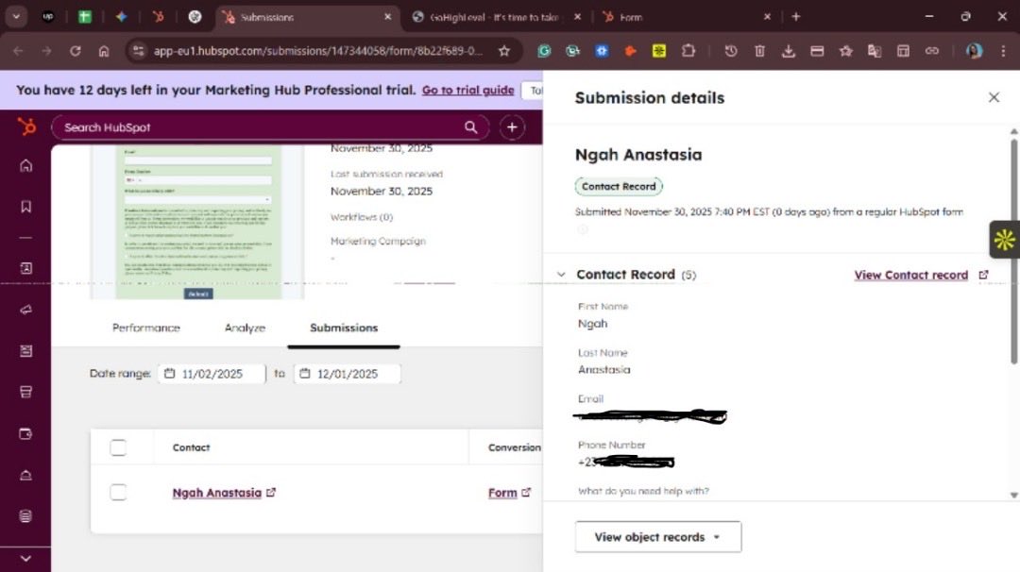
Task: Open a new browser tab
Action: (795, 17)
